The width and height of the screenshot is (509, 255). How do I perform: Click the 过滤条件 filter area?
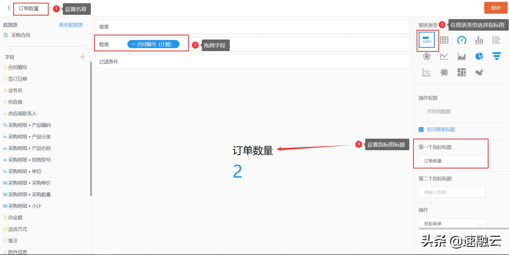[x=253, y=62]
